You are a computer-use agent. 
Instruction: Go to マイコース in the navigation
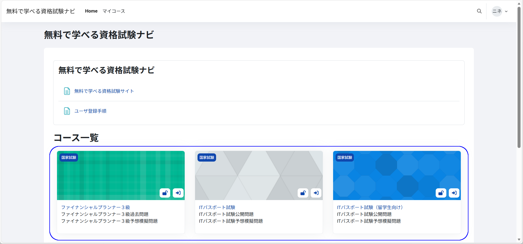(x=114, y=11)
